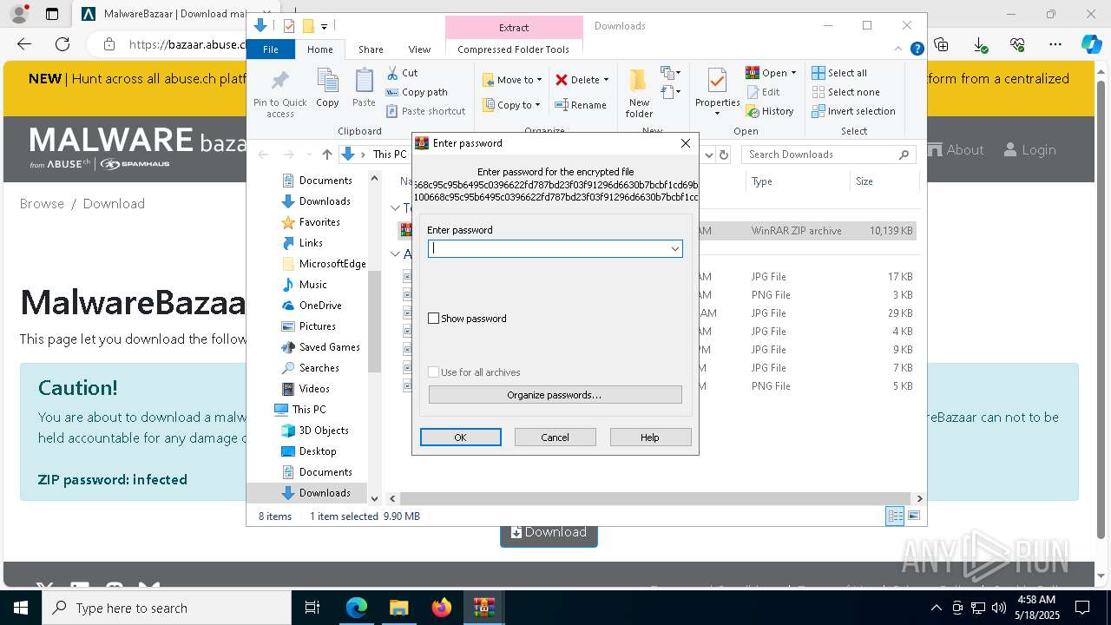The width and height of the screenshot is (1111, 625).
Task: Open Firefox from taskbar
Action: point(442,608)
